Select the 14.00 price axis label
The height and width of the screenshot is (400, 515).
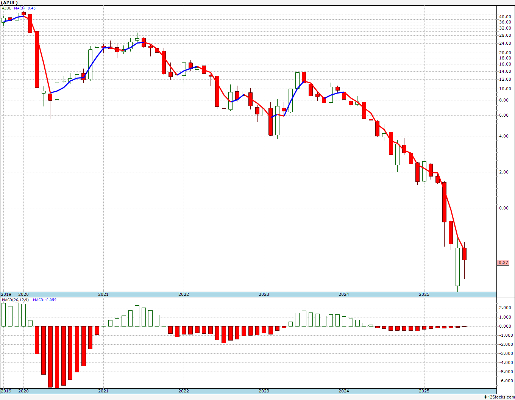505,71
